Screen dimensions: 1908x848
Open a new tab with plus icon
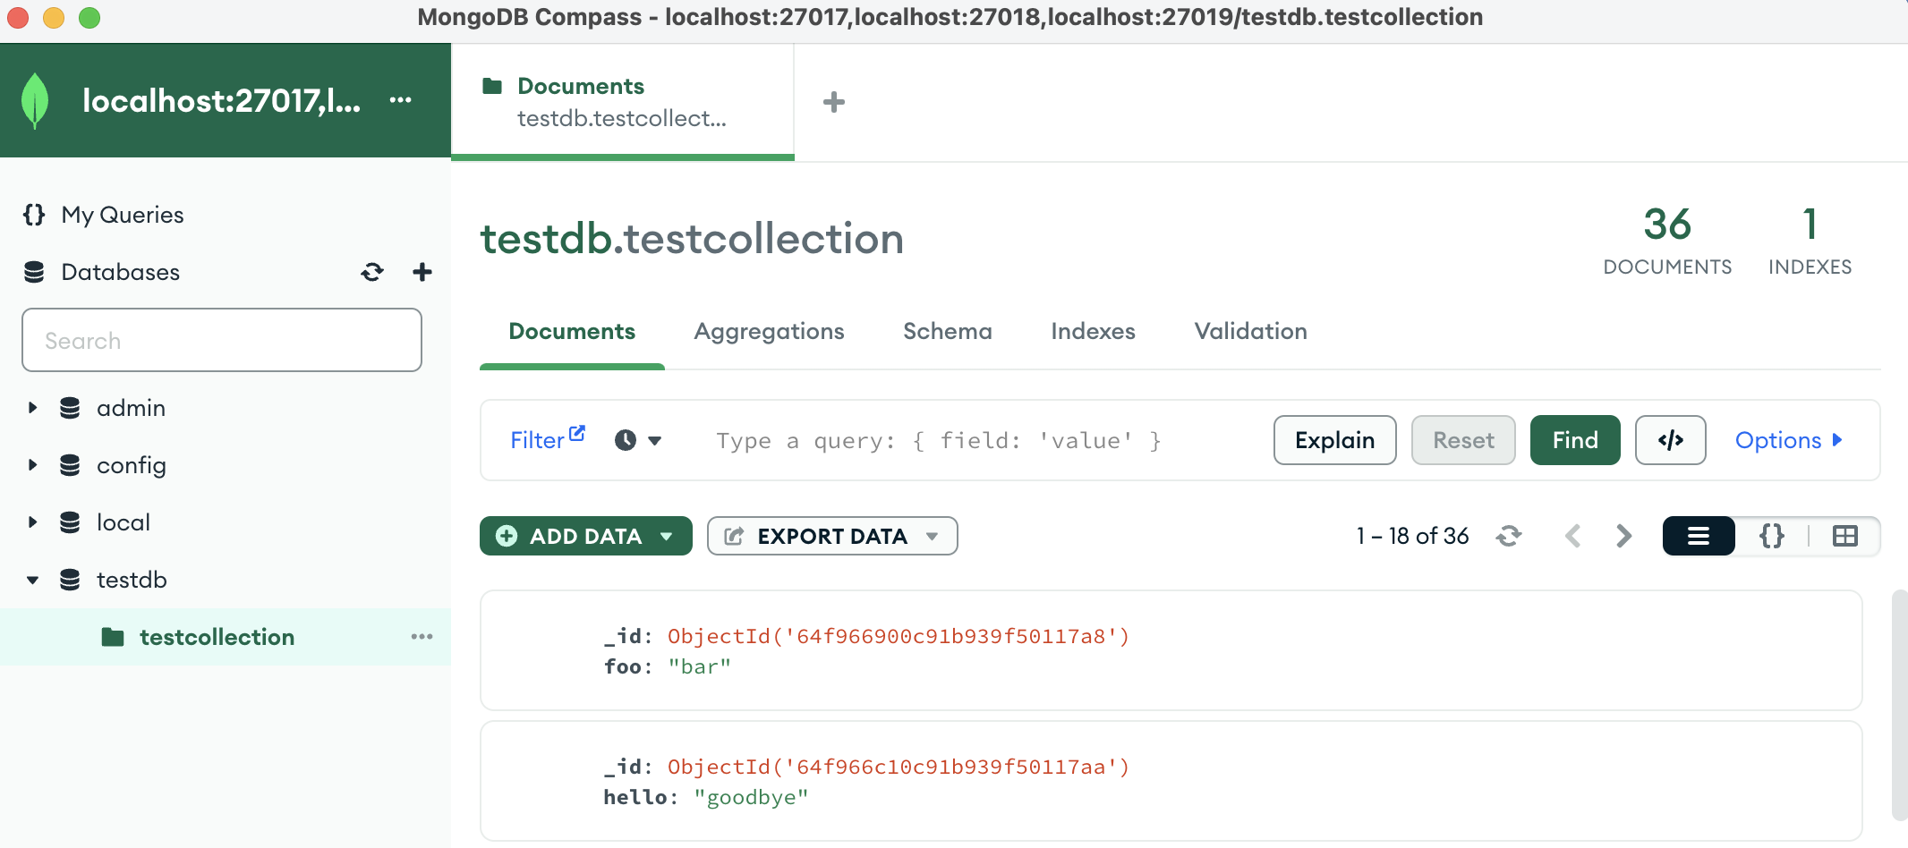pos(834,102)
